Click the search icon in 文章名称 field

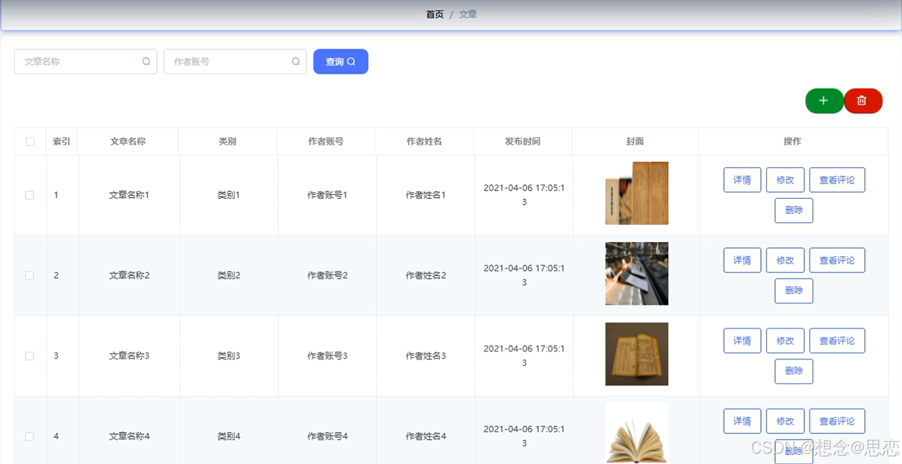146,62
